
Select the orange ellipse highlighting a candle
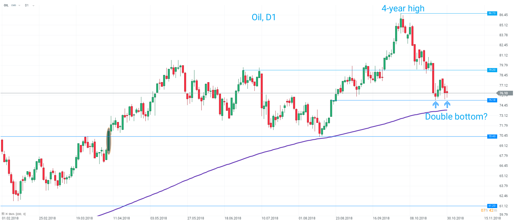coord(109,141)
